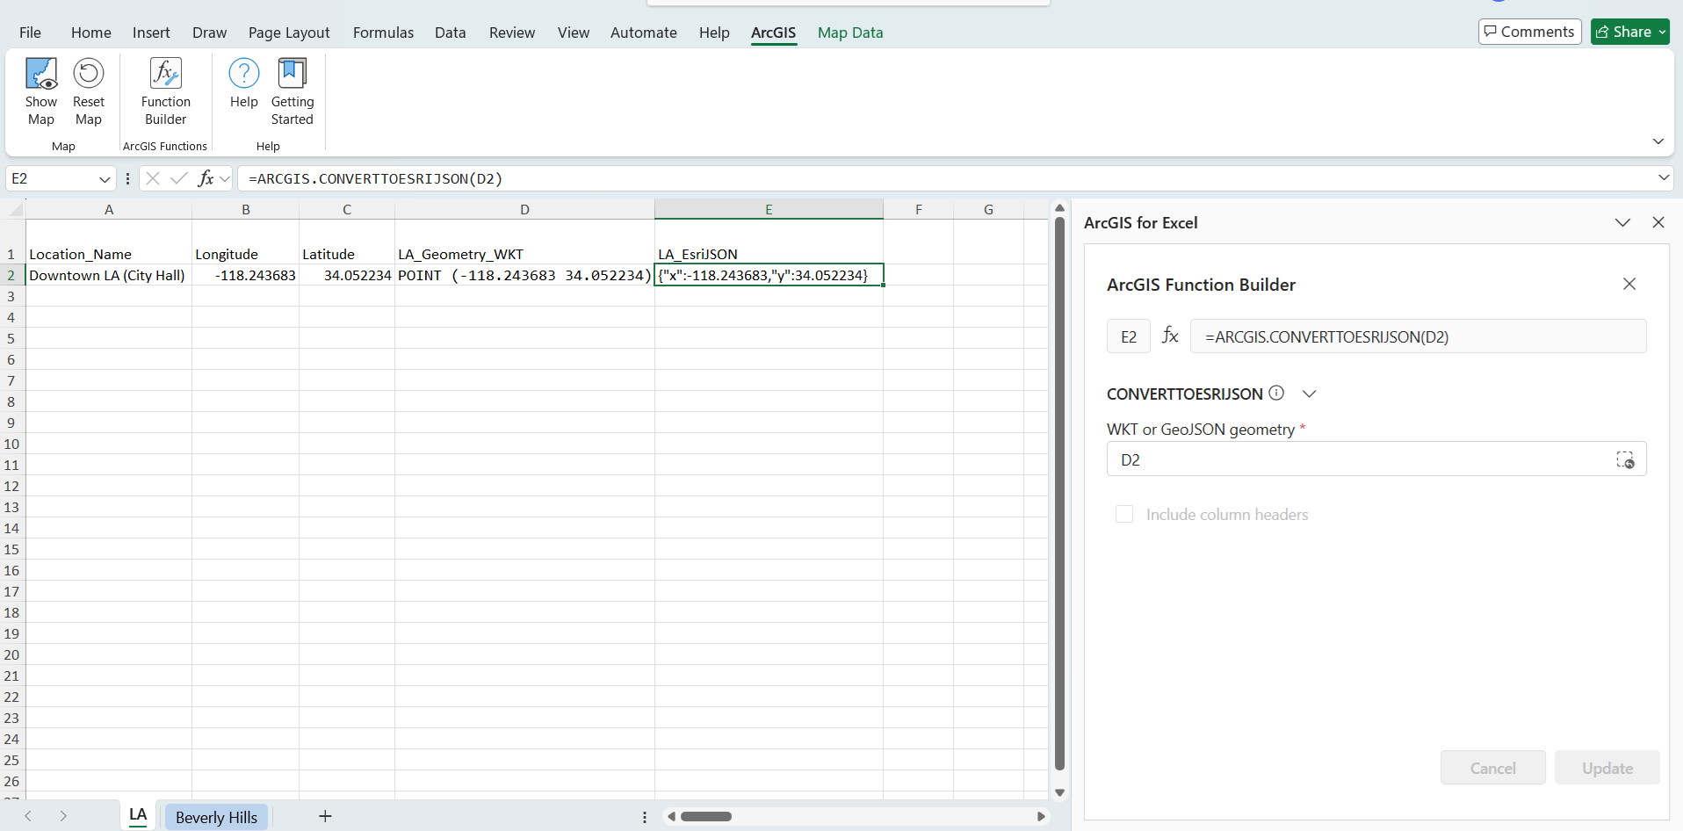This screenshot has width=1683, height=831.
Task: Close the ArcGIS for Excel pane
Action: pyautogui.click(x=1658, y=222)
